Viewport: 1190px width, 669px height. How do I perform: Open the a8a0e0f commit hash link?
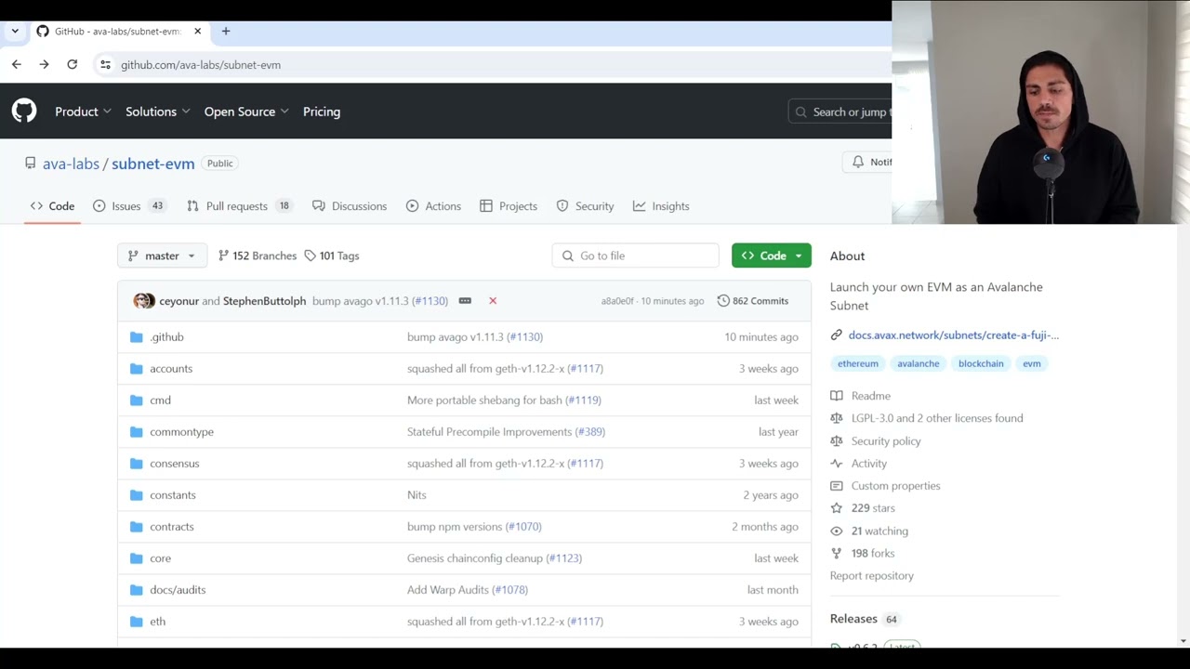[617, 301]
